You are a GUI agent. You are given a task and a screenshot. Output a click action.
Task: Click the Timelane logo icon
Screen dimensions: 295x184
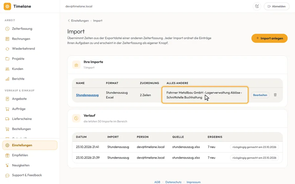pyautogui.click(x=7, y=6)
